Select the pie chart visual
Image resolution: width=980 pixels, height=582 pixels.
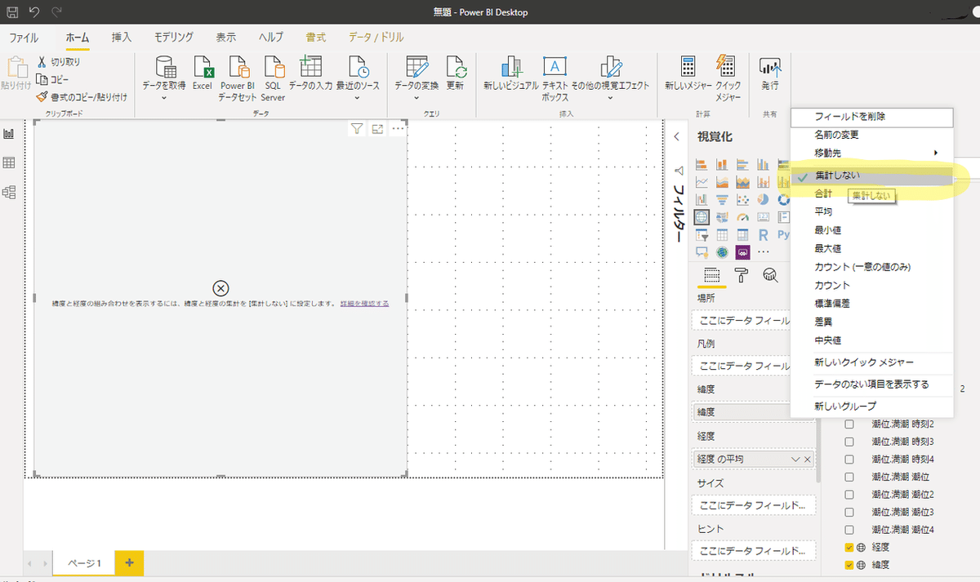click(764, 199)
